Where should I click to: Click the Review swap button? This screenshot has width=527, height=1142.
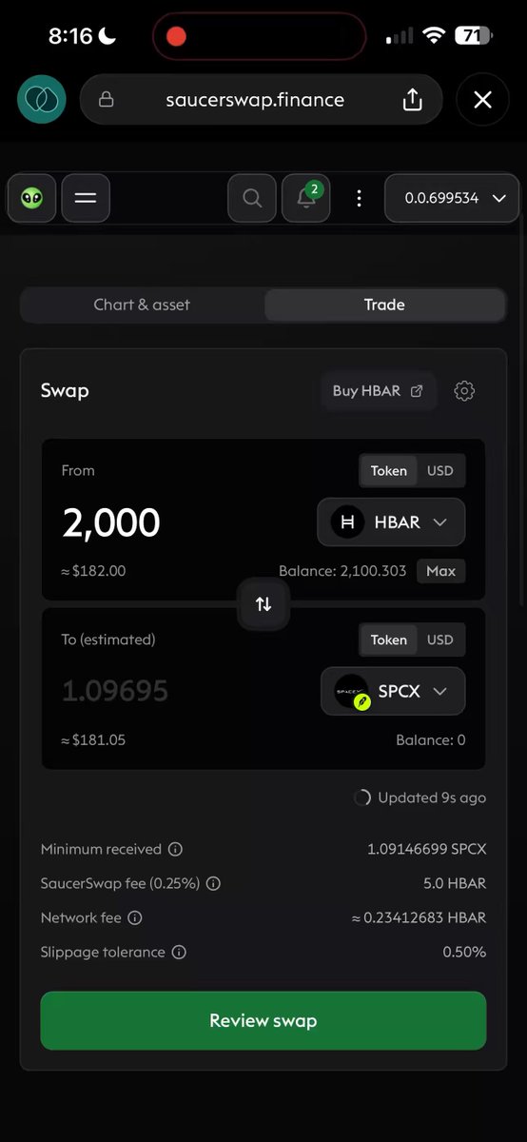point(263,1020)
